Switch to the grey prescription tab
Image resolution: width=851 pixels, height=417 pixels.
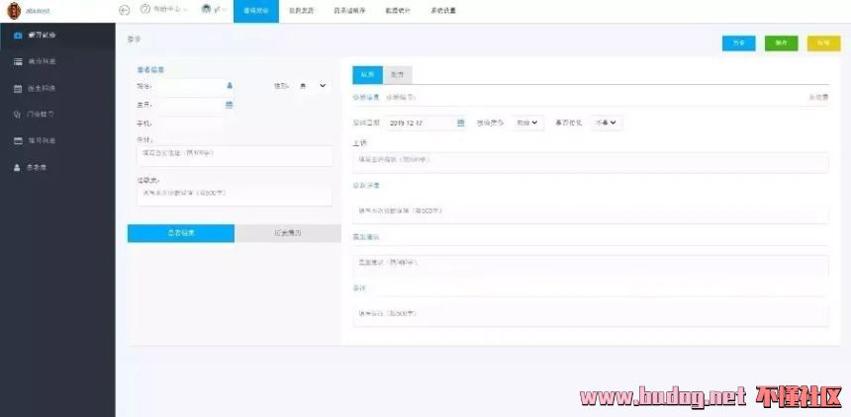397,75
